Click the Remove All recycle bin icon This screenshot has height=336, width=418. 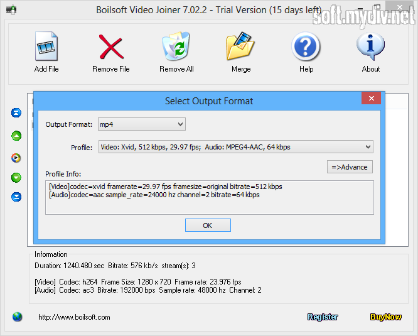click(176, 46)
